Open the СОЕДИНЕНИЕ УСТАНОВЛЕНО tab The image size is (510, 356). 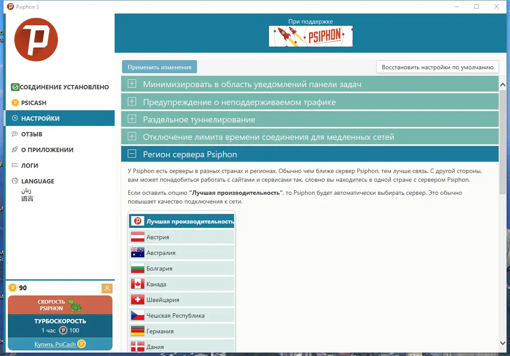click(x=60, y=87)
